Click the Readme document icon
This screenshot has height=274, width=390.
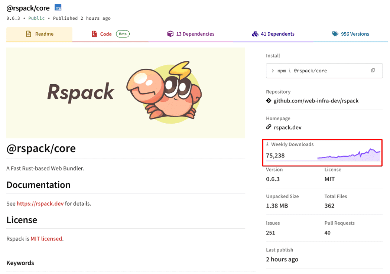coord(29,33)
